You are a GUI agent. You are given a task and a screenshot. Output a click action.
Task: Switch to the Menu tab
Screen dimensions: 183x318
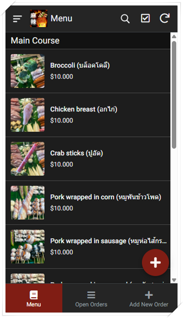[34, 298]
